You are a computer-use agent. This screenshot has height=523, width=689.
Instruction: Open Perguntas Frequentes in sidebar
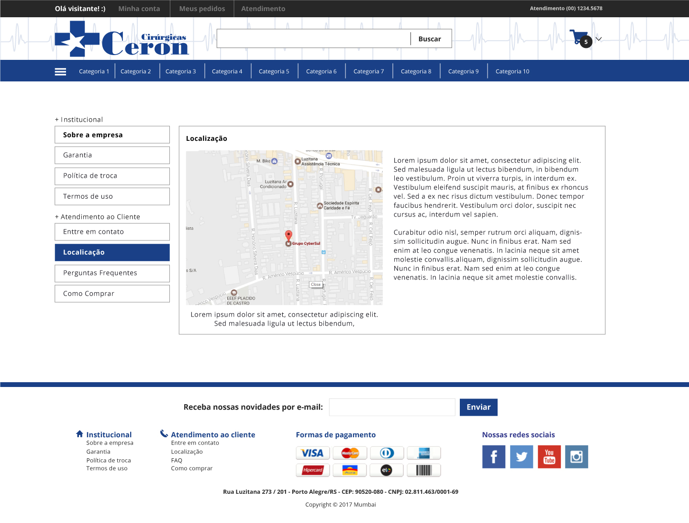click(112, 273)
